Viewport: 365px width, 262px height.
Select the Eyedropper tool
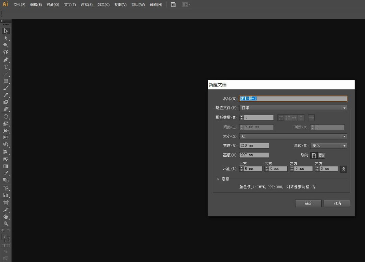pyautogui.click(x=6, y=173)
